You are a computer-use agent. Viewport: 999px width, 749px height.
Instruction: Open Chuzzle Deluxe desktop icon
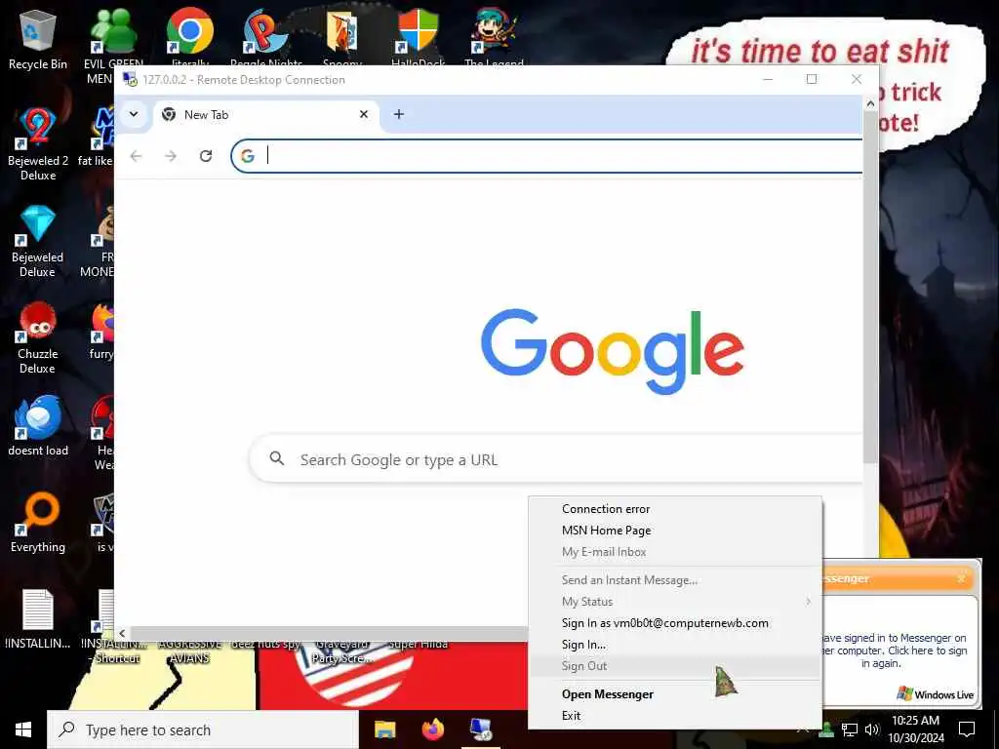click(x=38, y=337)
